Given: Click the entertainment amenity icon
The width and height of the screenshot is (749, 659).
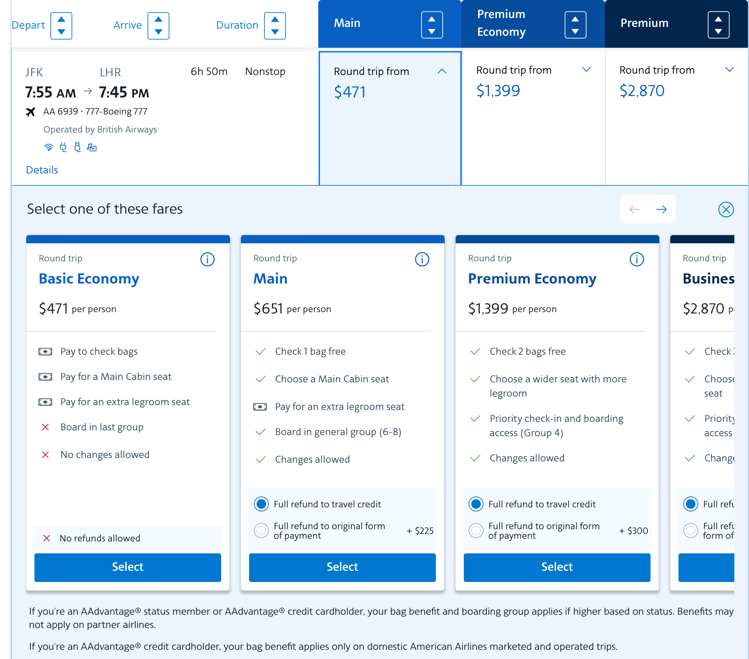Looking at the screenshot, I should 92,147.
